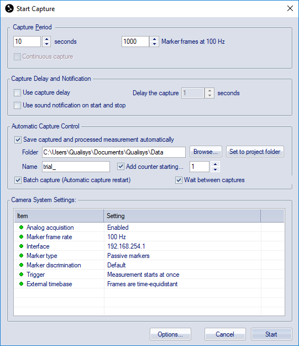Click the Qualisys logo in title bar
299x346 pixels.
[9, 9]
